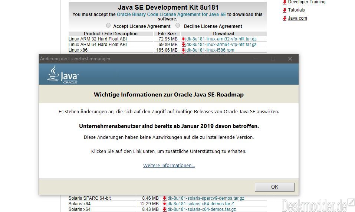Open Oracle Binary Code License Agreement link
Viewport: 355px width, 212px height.
point(171,14)
